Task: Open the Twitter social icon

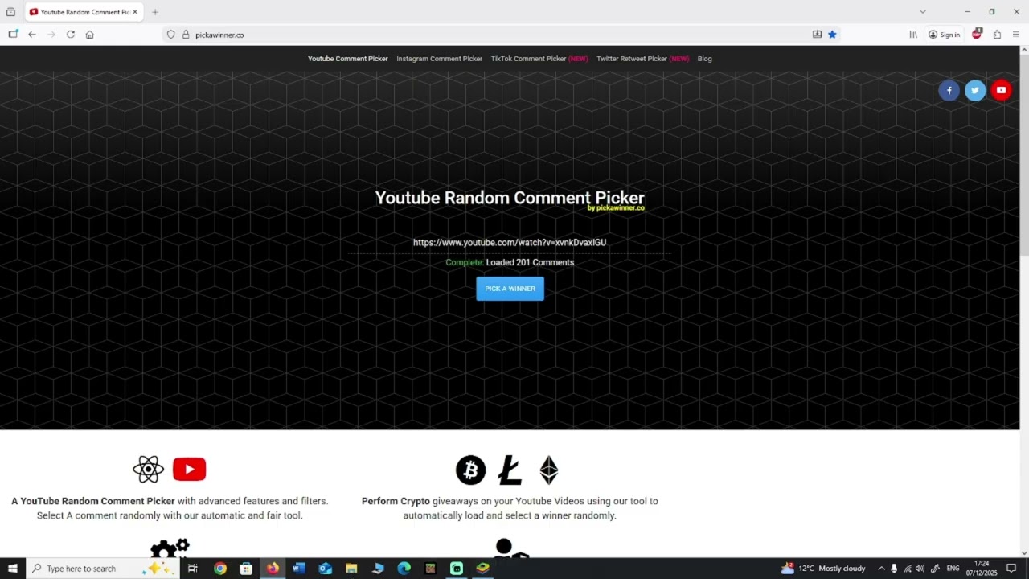Action: click(975, 90)
